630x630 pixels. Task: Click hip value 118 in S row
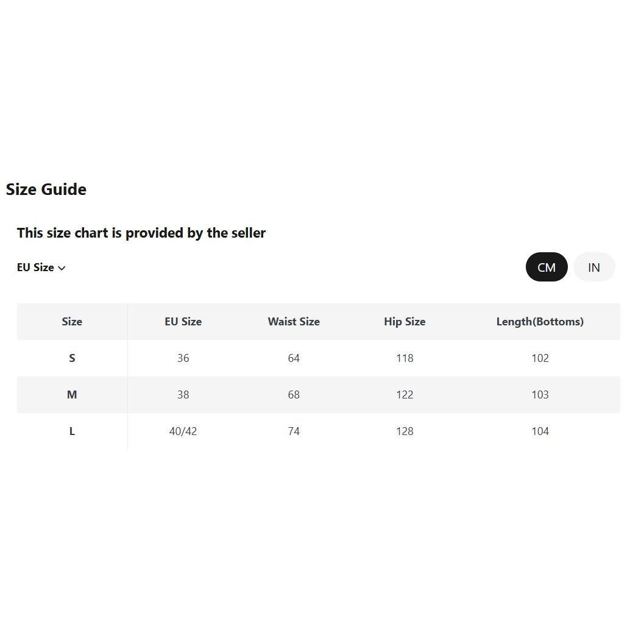click(x=405, y=358)
